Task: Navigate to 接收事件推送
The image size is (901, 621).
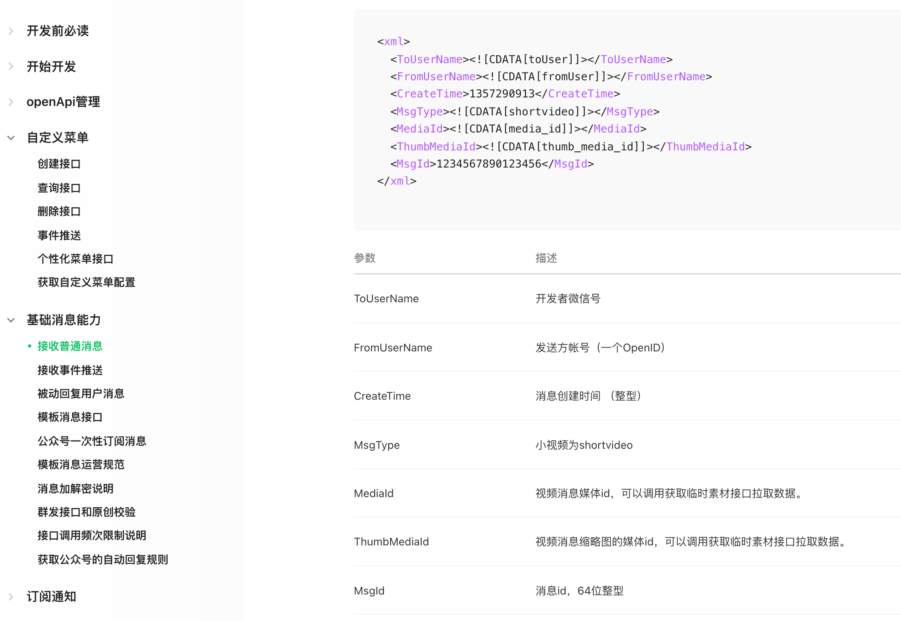Action: tap(70, 370)
